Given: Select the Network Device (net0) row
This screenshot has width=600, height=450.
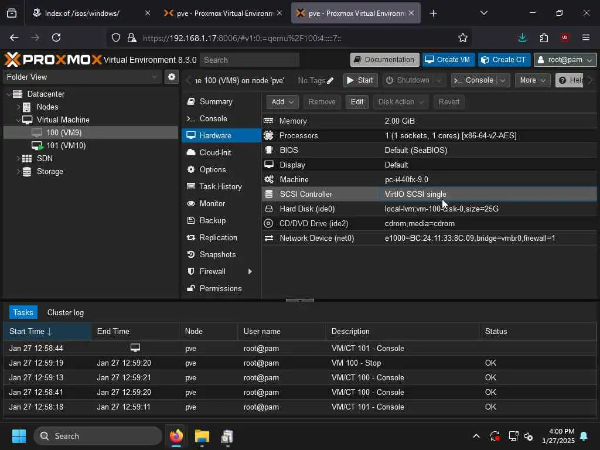Looking at the screenshot, I should [x=429, y=238].
